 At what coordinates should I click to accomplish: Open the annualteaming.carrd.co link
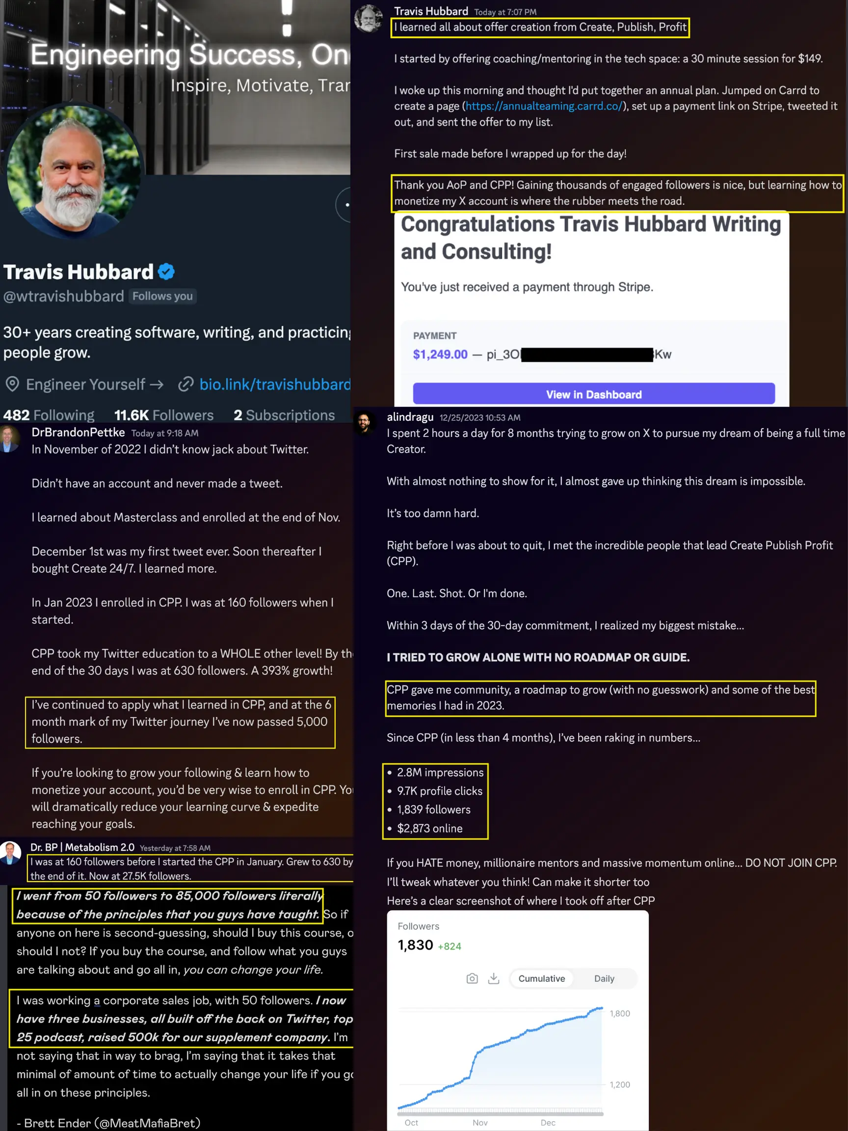pyautogui.click(x=544, y=106)
